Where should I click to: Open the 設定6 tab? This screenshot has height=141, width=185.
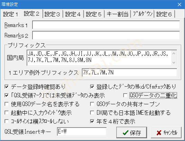pos(164,14)
